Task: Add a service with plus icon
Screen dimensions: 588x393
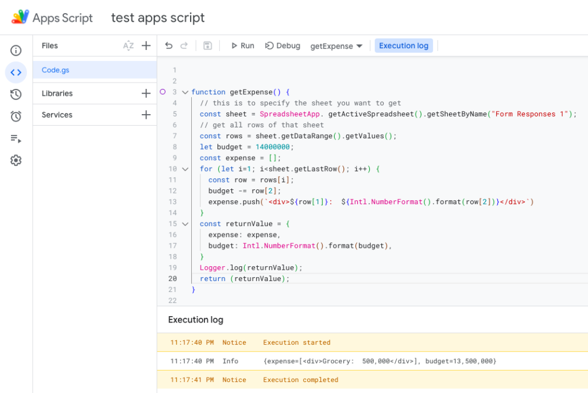Action: [146, 115]
